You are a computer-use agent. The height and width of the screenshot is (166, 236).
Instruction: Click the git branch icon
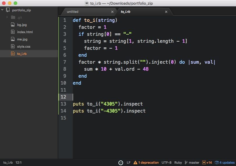click(186, 163)
